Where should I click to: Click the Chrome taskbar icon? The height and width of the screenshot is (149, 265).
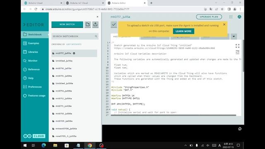[x=90, y=145]
